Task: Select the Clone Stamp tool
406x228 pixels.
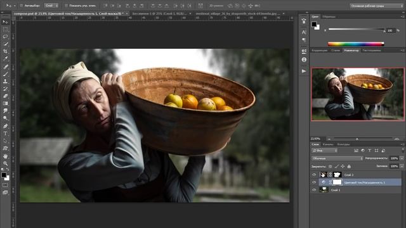Action: (5, 81)
